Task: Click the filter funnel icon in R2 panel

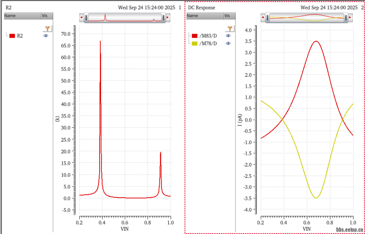Action: 47,29
